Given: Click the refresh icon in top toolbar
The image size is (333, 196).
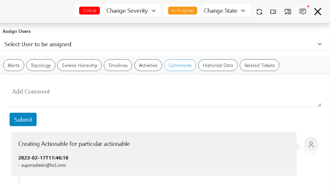Looking at the screenshot, I should click(x=259, y=12).
